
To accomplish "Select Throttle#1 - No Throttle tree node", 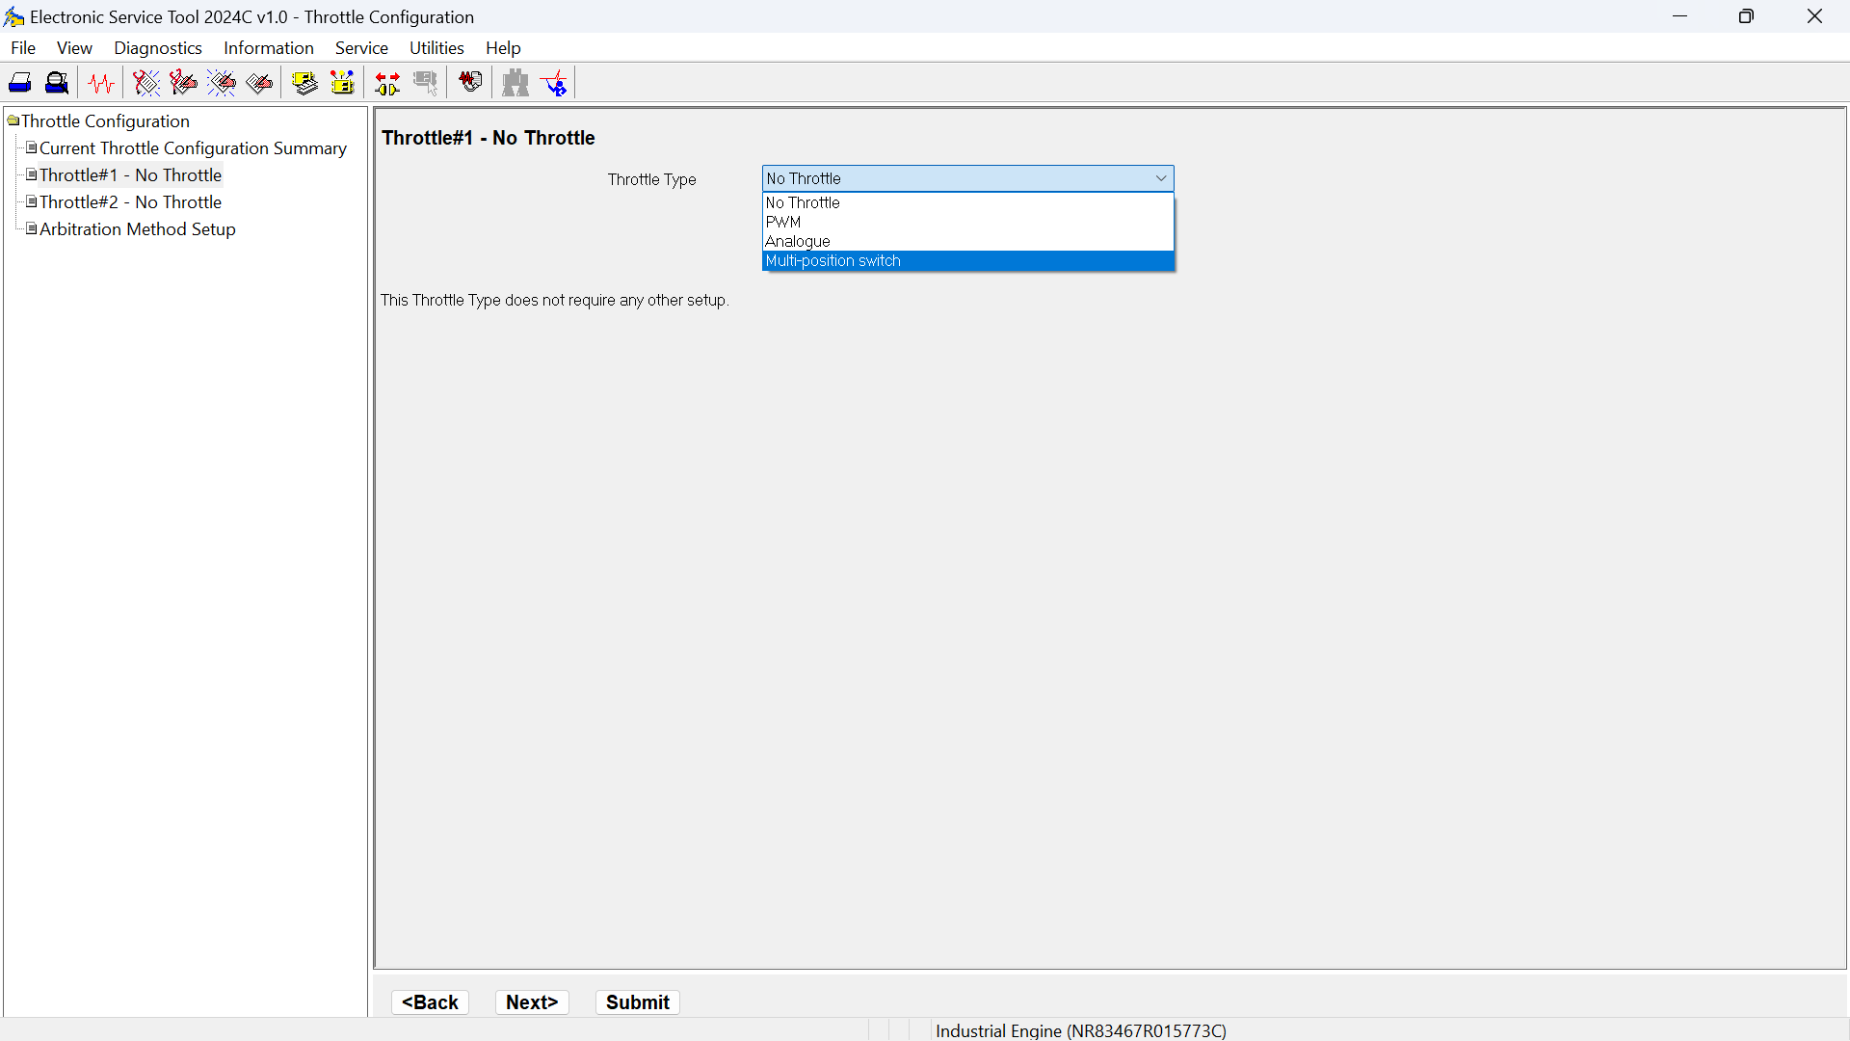I will pos(130,175).
